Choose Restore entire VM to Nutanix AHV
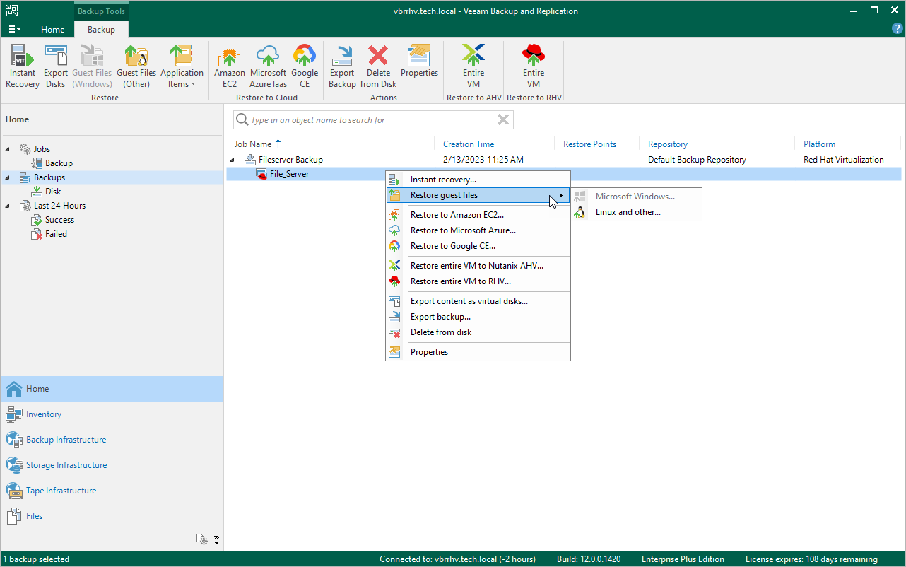Image resolution: width=906 pixels, height=567 pixels. [478, 266]
